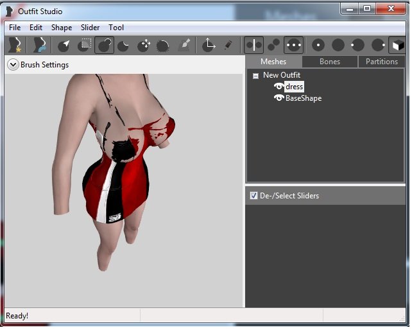Hide the dress mesh using eye icon
This screenshot has height=330, width=412.
[x=279, y=87]
